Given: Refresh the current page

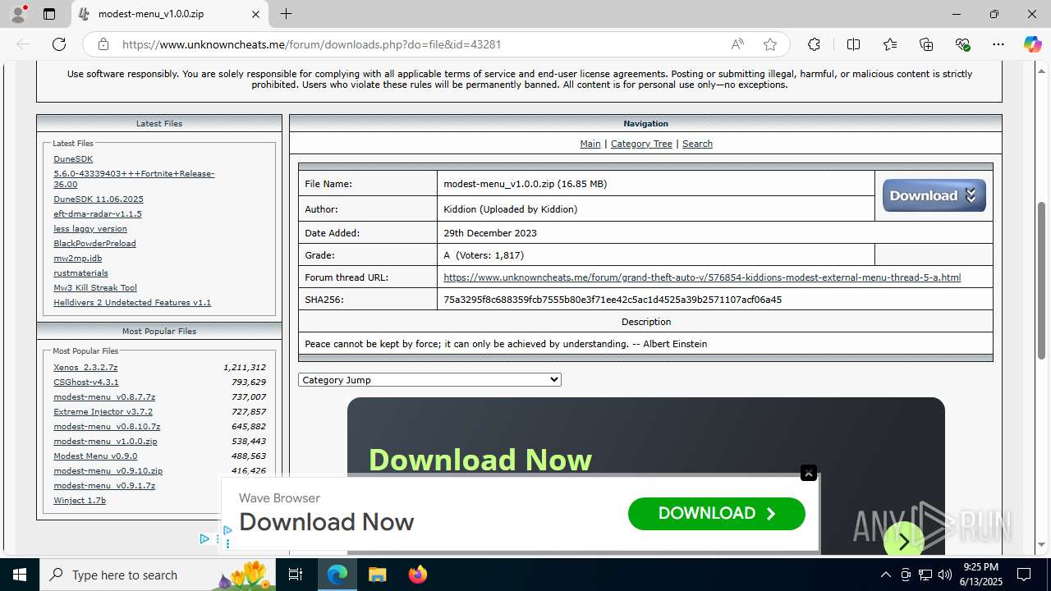Looking at the screenshot, I should [59, 44].
